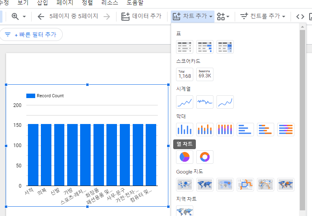This screenshot has height=216, width=312.
Task: Click the 막대 section heading
Action: click(x=181, y=116)
